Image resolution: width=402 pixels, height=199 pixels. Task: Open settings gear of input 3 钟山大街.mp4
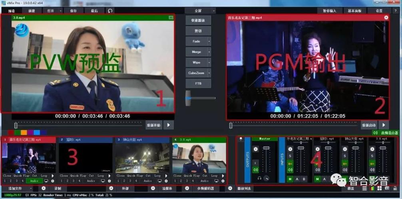click(x=166, y=181)
